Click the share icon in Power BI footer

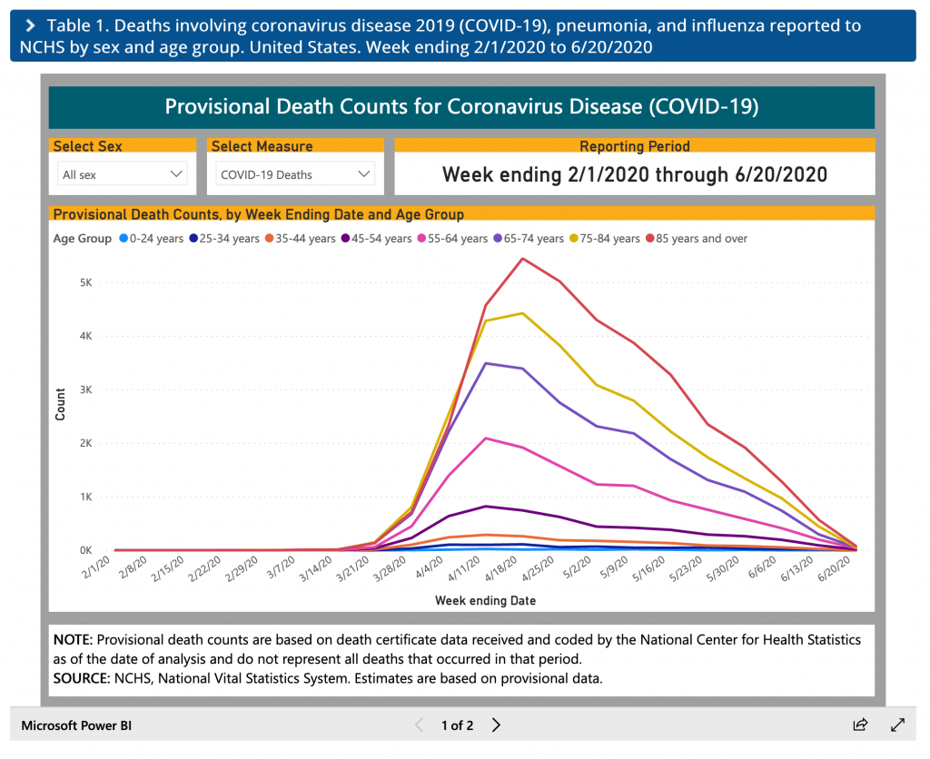[859, 724]
